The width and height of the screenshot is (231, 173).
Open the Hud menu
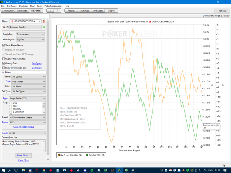click(32, 6)
